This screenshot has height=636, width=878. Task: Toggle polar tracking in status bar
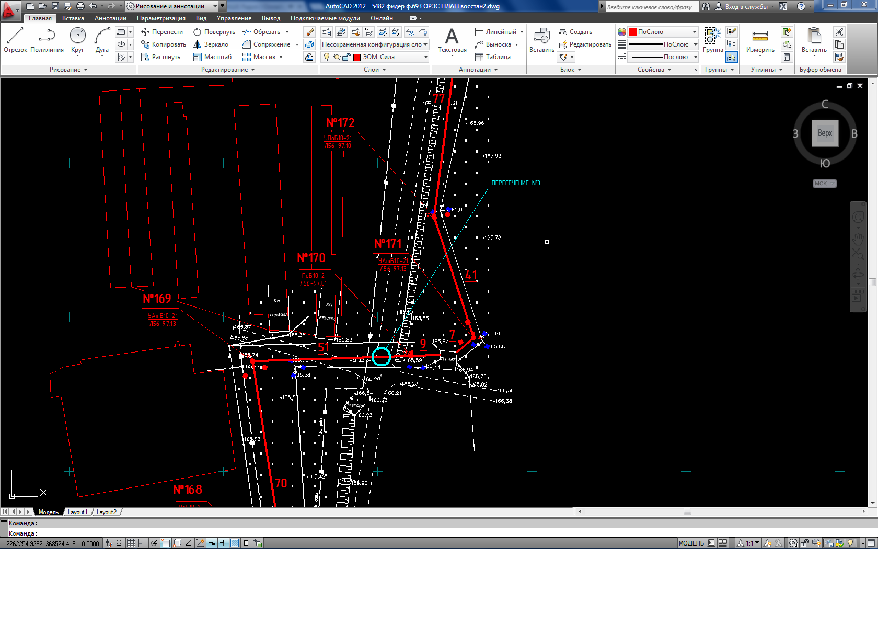[154, 543]
